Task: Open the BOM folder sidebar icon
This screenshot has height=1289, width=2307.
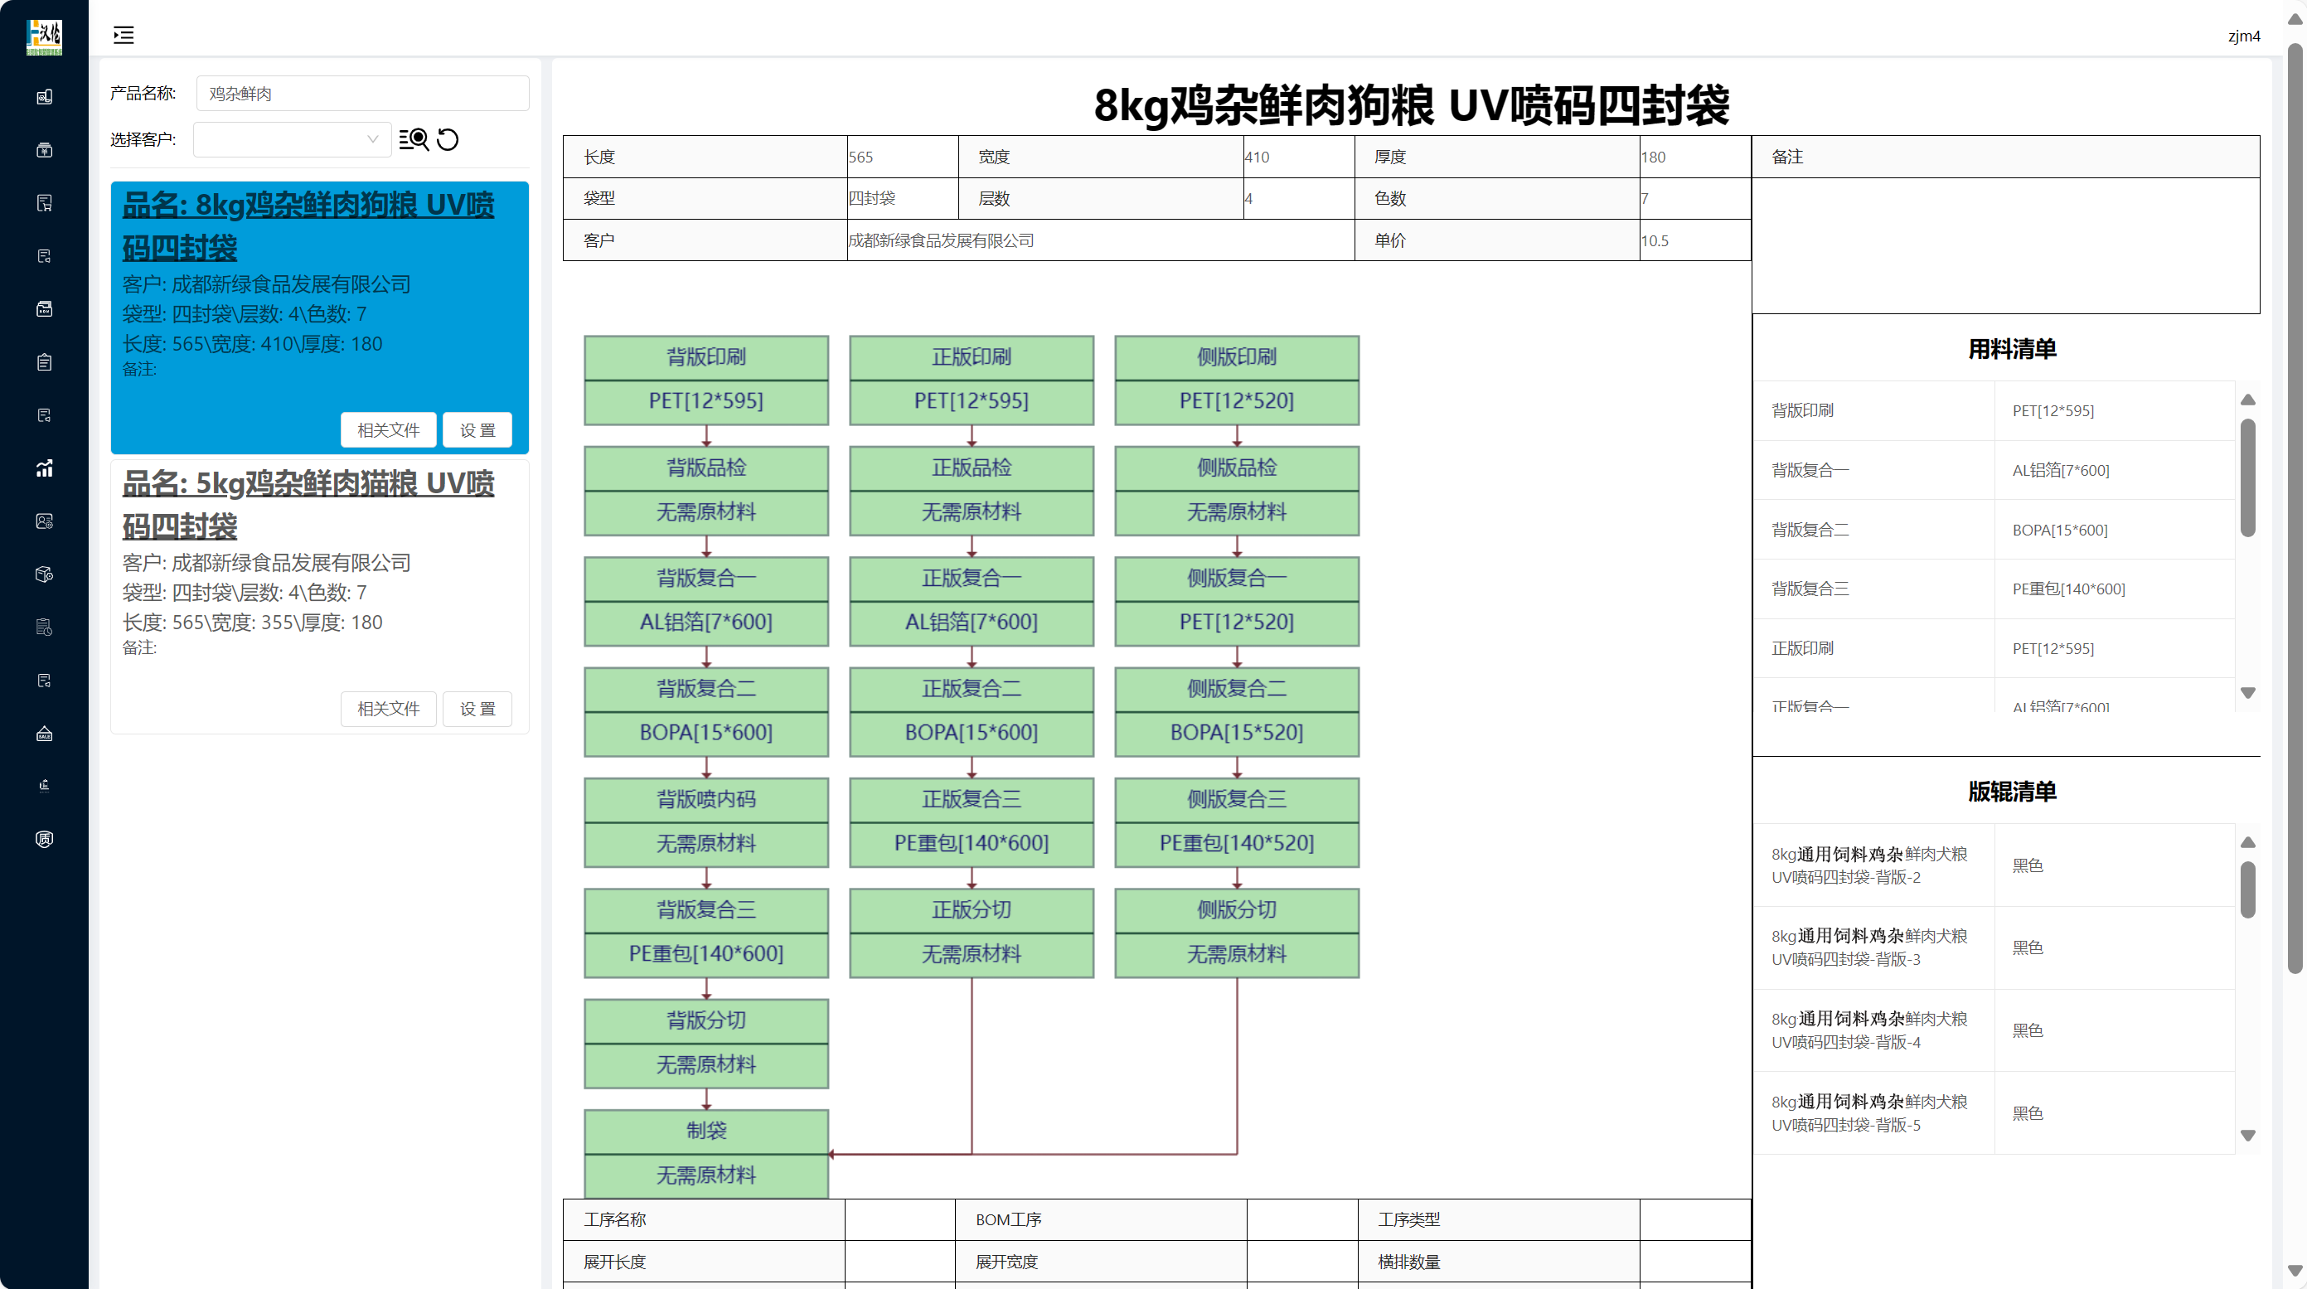Action: 44,309
